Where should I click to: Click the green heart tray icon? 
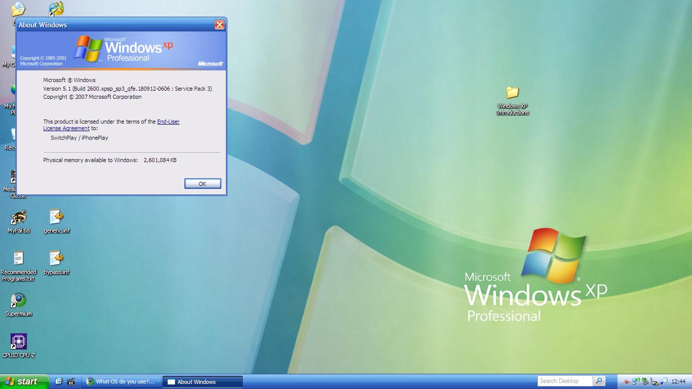pos(645,381)
